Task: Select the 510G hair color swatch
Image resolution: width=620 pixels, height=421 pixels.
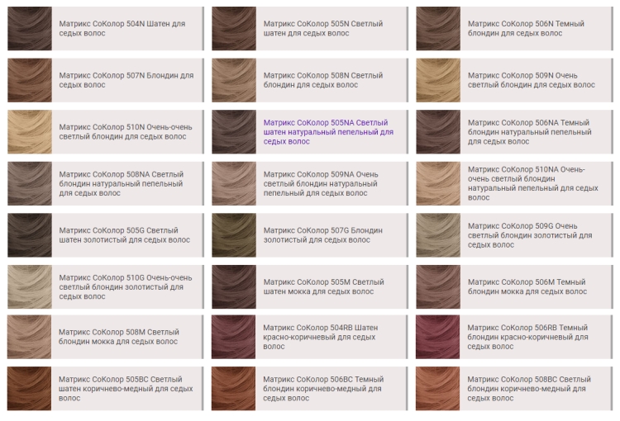Action: [x=30, y=287]
